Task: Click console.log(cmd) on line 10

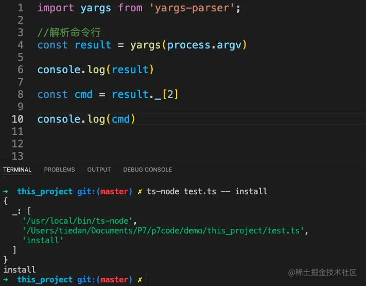Action: (x=86, y=119)
